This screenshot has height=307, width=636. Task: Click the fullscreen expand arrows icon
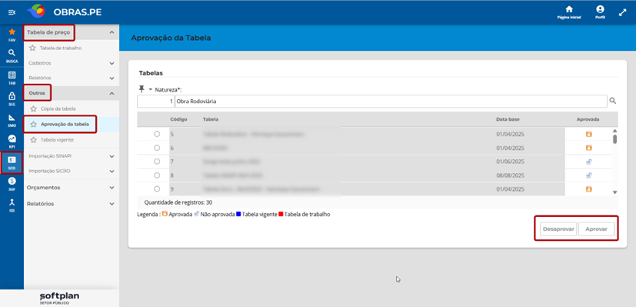[x=623, y=12]
